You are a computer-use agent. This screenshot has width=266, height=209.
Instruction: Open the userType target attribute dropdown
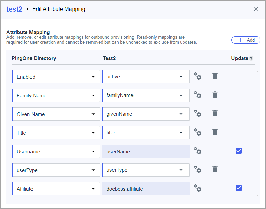tap(146, 170)
